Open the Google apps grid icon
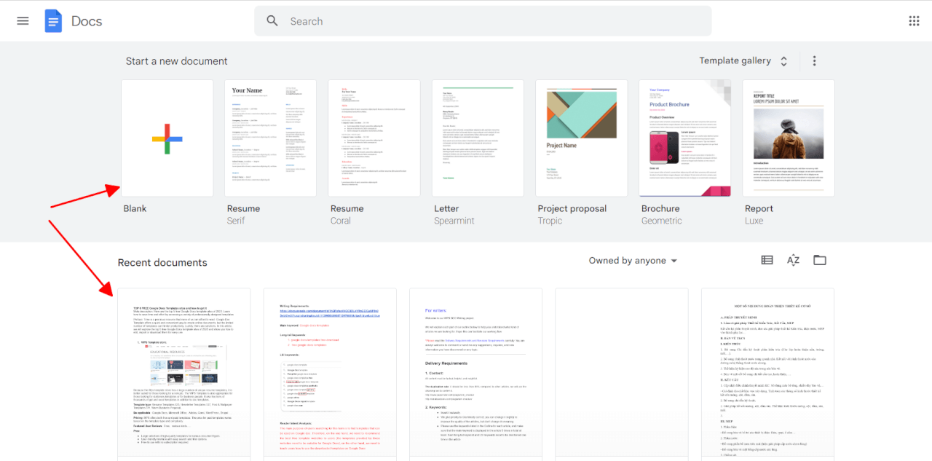932x461 pixels. (914, 21)
